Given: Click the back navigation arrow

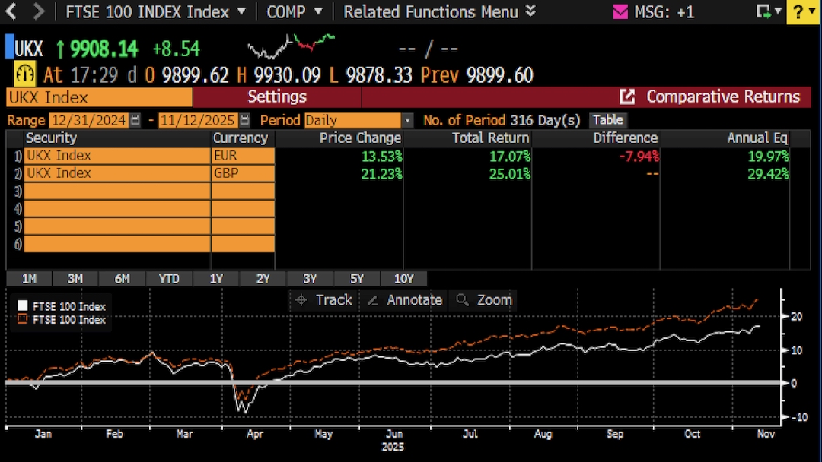Looking at the screenshot, I should pos(13,11).
